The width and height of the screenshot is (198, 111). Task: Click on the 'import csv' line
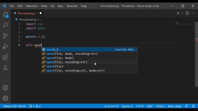34,24
